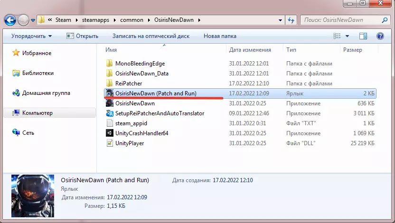
Task: Select the UnityPlayer file name
Action: point(130,143)
